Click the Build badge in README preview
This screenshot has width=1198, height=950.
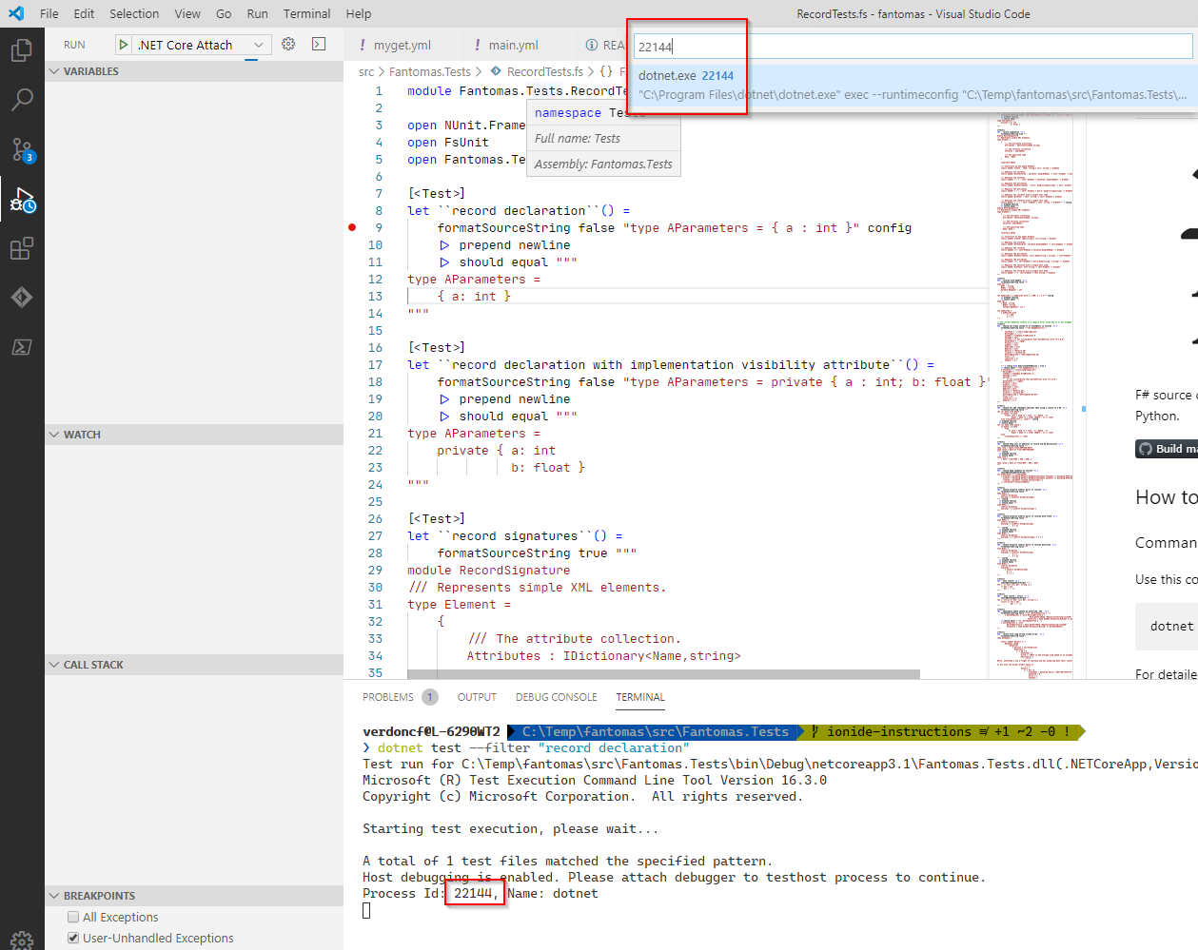point(1167,449)
